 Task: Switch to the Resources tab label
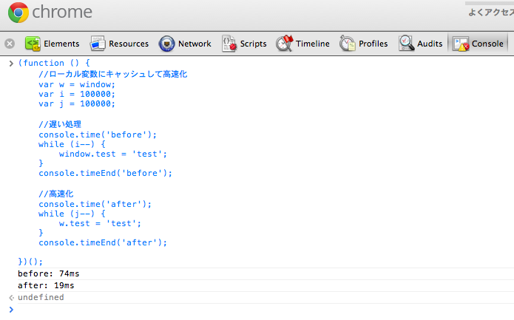[x=129, y=44]
